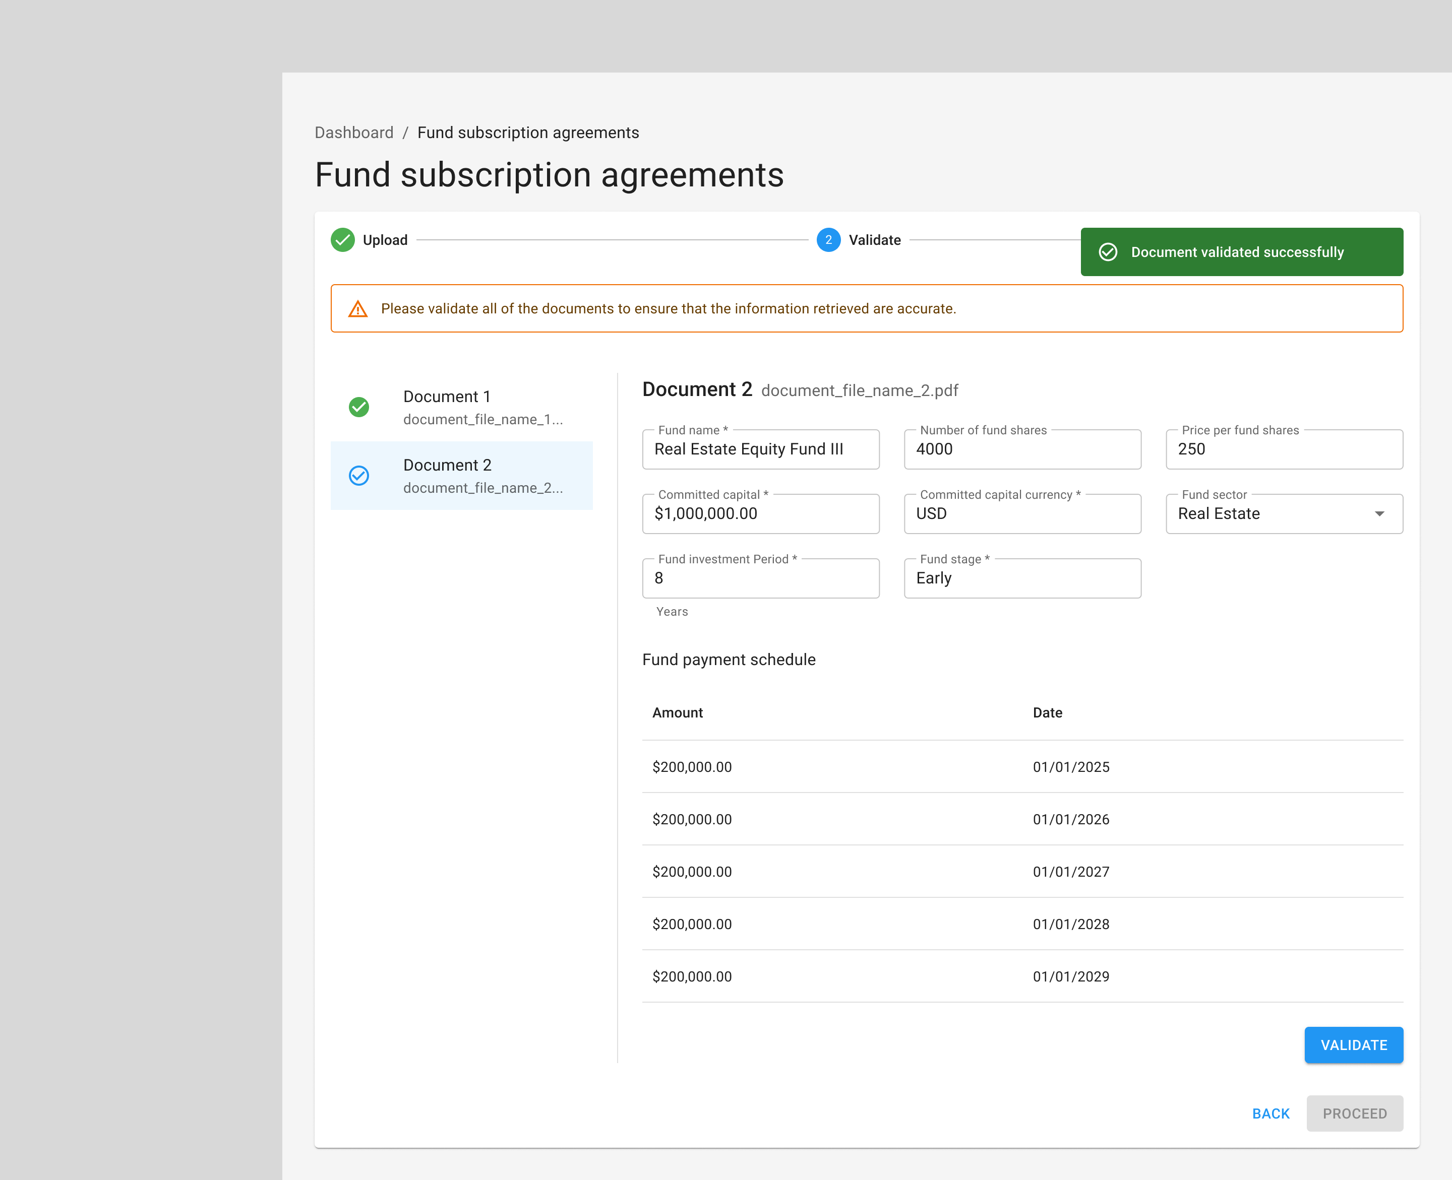Viewport: 1452px width, 1180px height.
Task: Click the Date column header
Action: [1047, 713]
